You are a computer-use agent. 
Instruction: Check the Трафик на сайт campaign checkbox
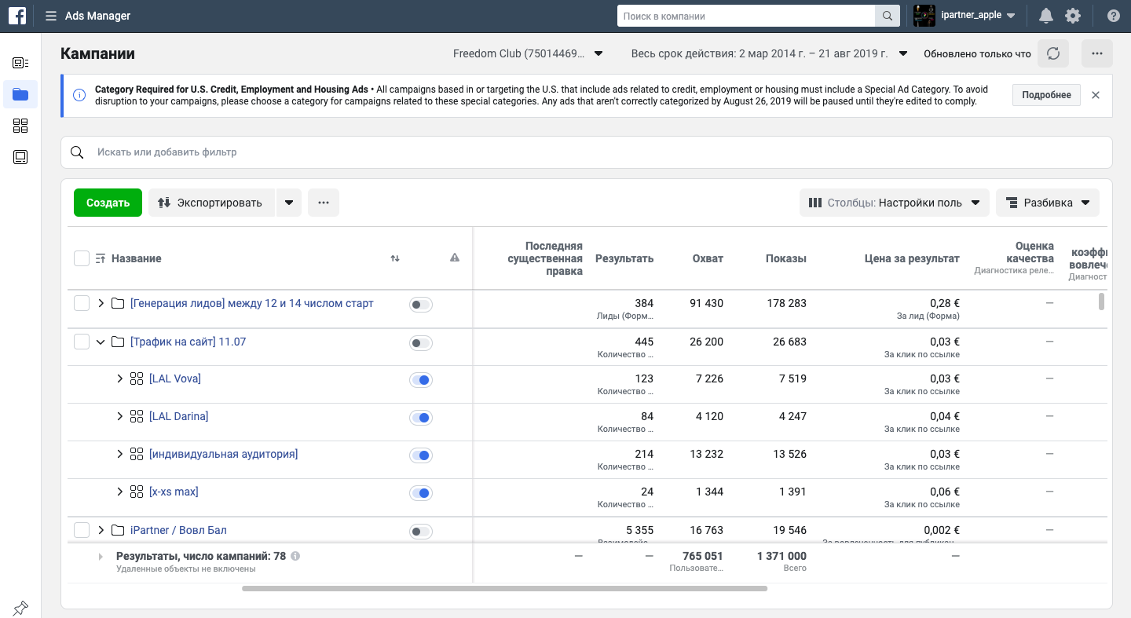pos(82,342)
